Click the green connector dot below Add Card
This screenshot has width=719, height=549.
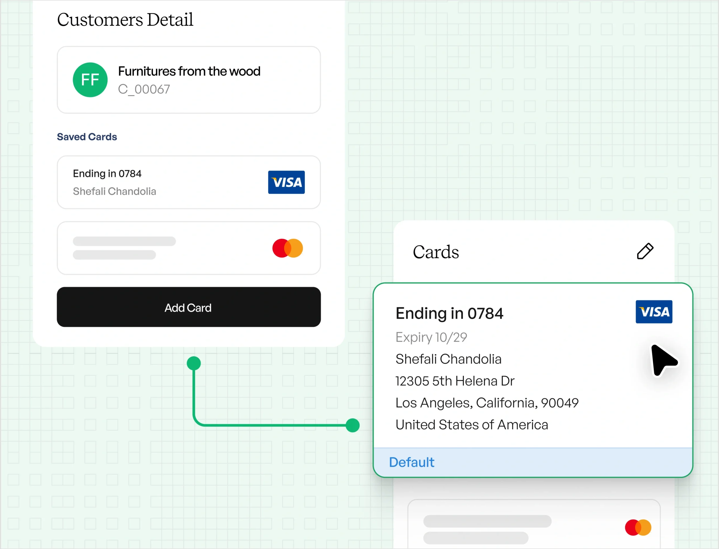tap(194, 363)
